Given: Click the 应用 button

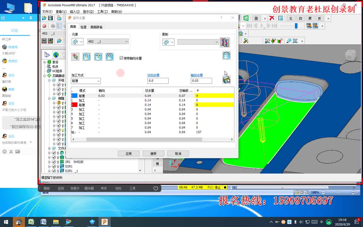Looking at the screenshot, I should (x=129, y=154).
